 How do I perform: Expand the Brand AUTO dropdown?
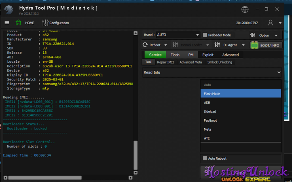click(x=178, y=35)
